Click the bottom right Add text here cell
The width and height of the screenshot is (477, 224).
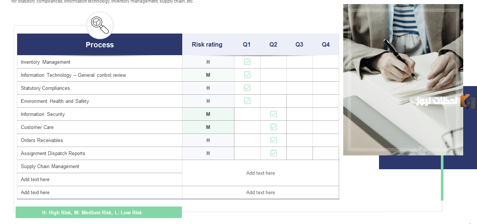260,193
